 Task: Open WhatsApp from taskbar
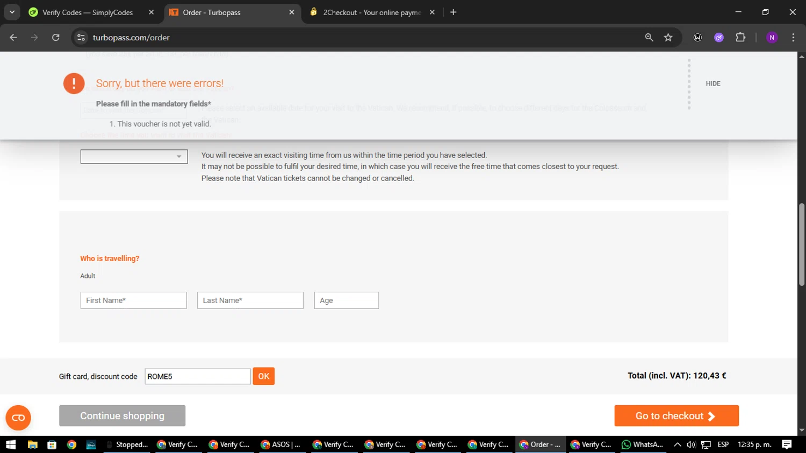pyautogui.click(x=643, y=444)
